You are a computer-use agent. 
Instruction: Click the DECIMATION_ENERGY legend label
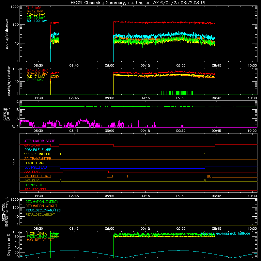pos(42,202)
